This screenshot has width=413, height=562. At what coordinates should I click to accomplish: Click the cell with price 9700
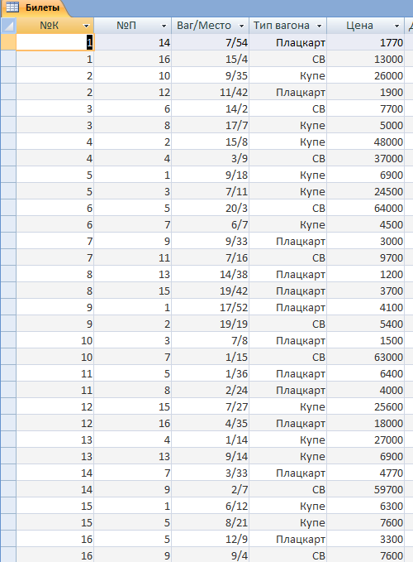point(365,257)
